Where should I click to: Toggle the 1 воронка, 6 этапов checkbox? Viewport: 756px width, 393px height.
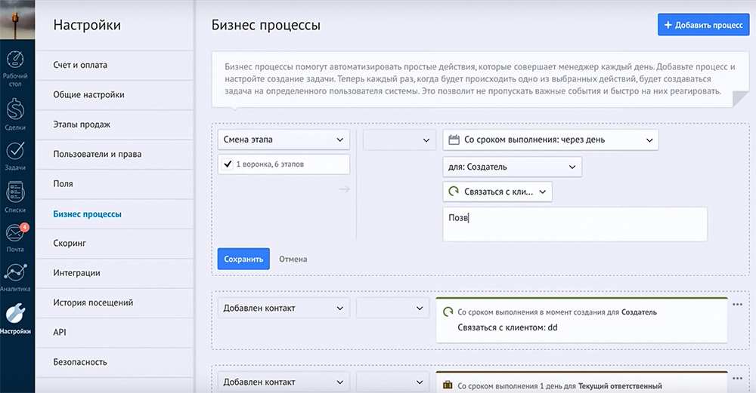[228, 164]
